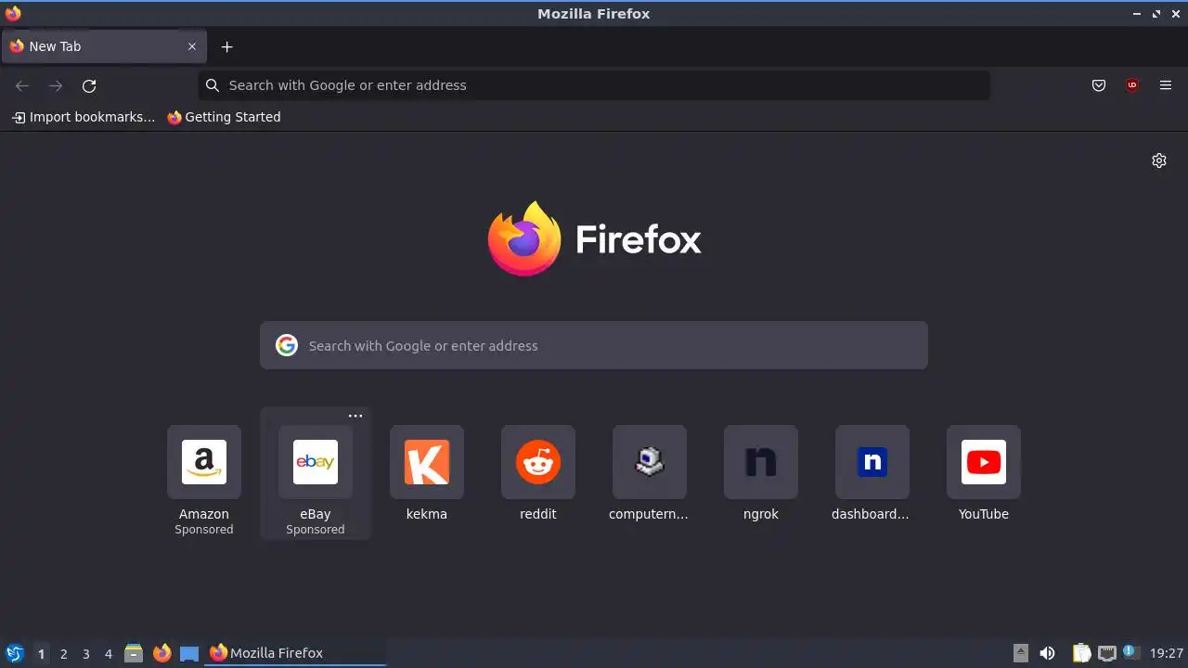This screenshot has width=1188, height=668.
Task: Launch Firefox from the panel quick launcher
Action: [161, 653]
